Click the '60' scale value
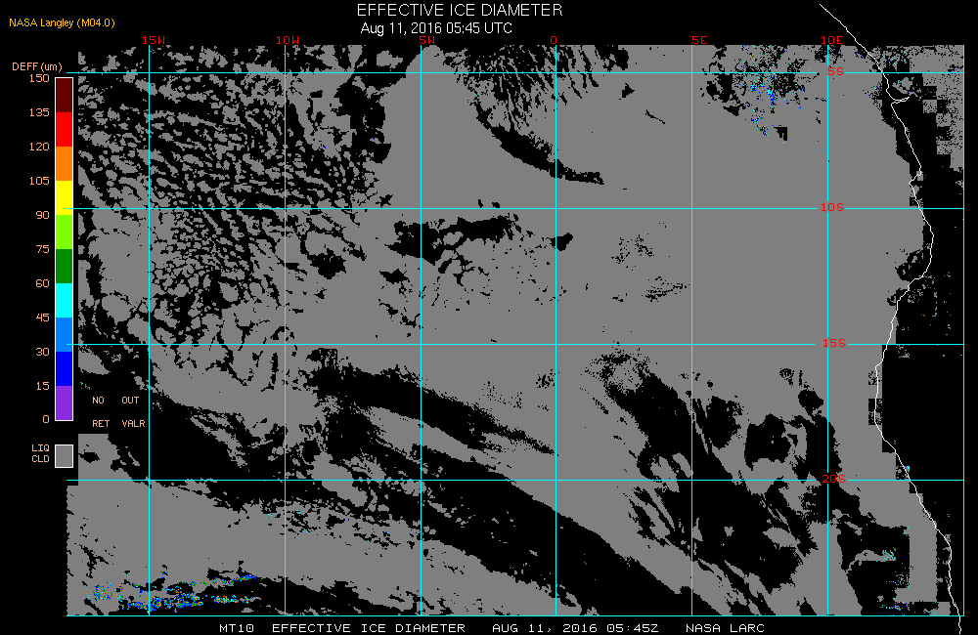The width and height of the screenshot is (978, 635). click(42, 283)
